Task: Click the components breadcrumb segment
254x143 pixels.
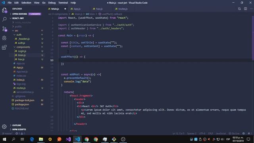Action: click(x=61, y=14)
